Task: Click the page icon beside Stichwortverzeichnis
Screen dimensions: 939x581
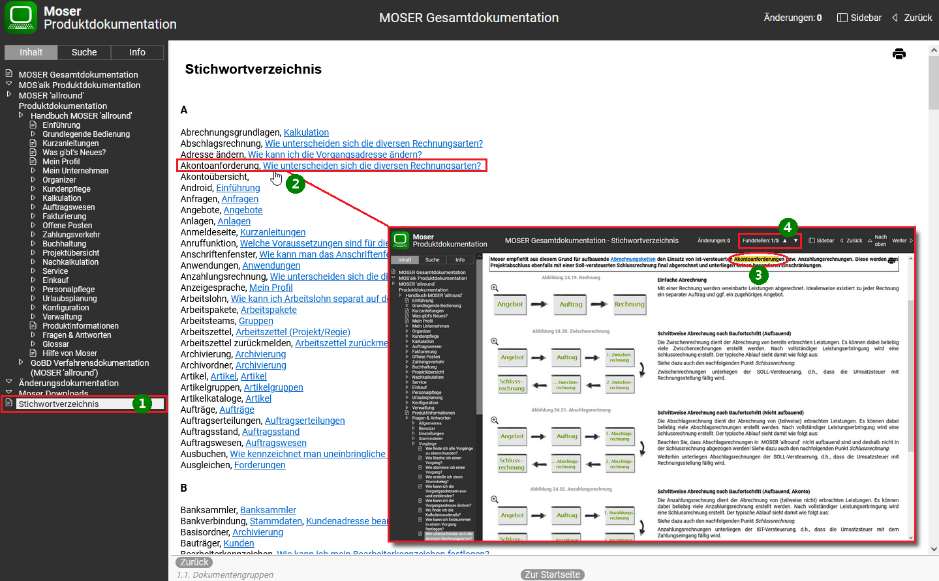Action: point(8,403)
